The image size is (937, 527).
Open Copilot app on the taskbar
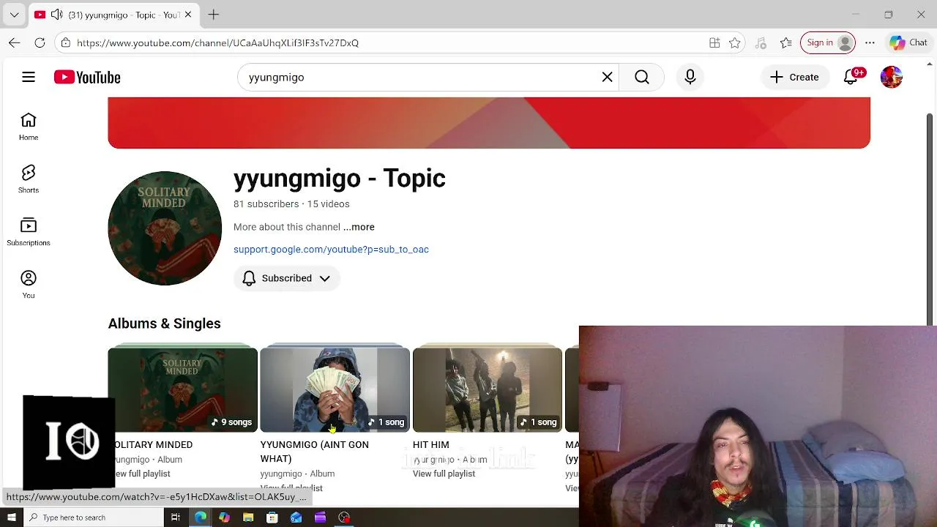(x=224, y=517)
